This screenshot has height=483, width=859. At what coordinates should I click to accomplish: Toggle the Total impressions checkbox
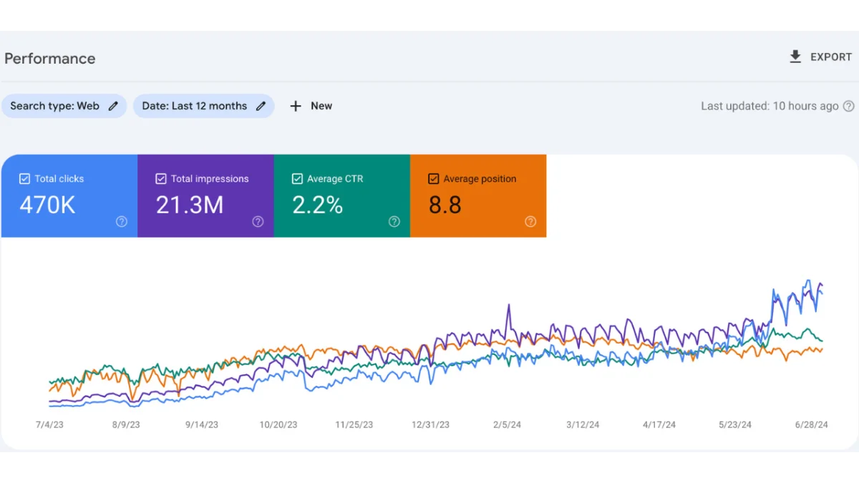[x=161, y=179]
